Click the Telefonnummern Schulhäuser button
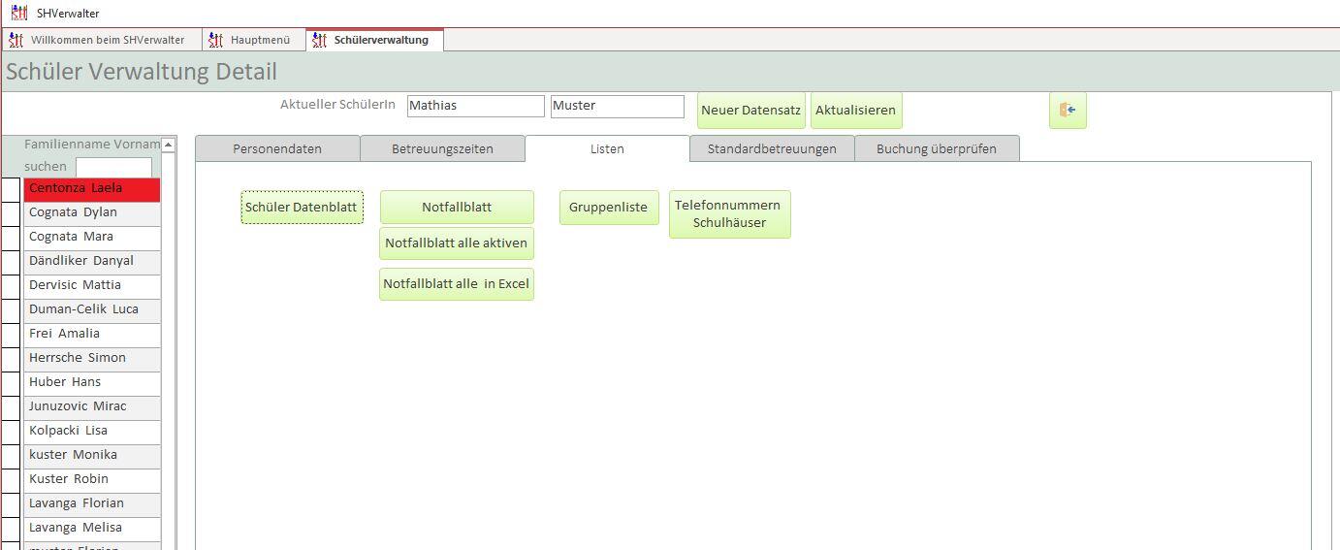Image resolution: width=1340 pixels, height=550 pixels. [729, 214]
